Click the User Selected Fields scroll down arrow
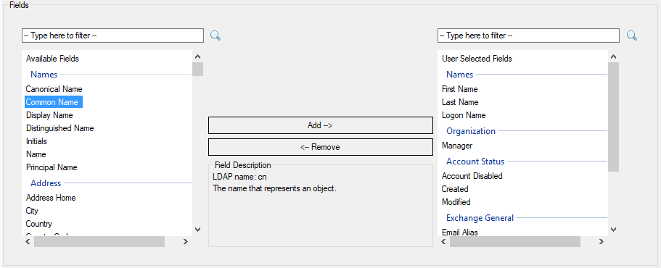This screenshot has height=268, width=661. click(613, 230)
